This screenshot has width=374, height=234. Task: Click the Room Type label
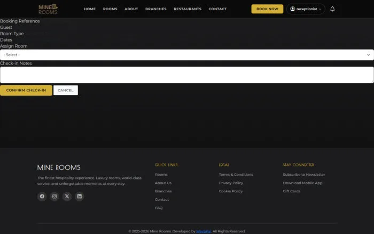(12, 34)
